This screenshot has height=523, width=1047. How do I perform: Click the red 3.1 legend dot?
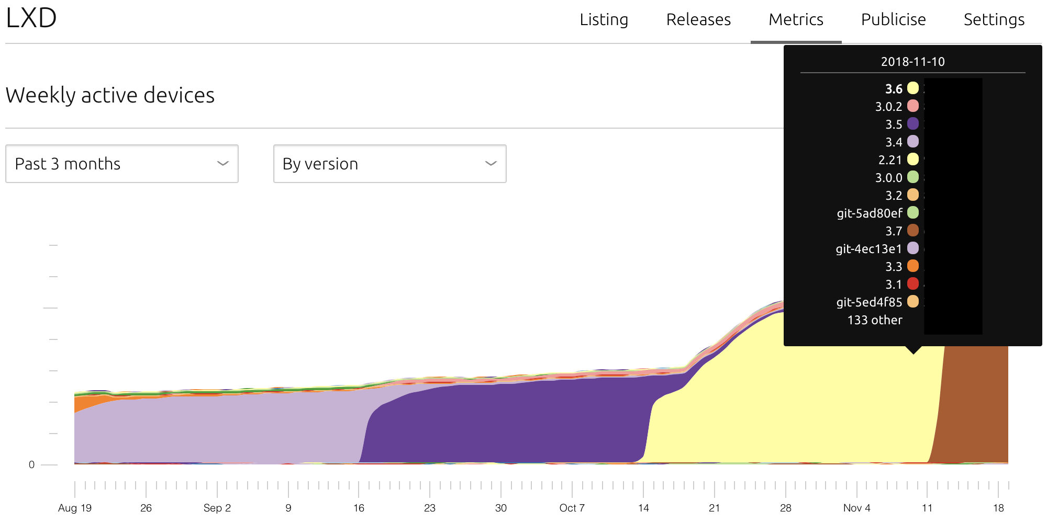[913, 284]
